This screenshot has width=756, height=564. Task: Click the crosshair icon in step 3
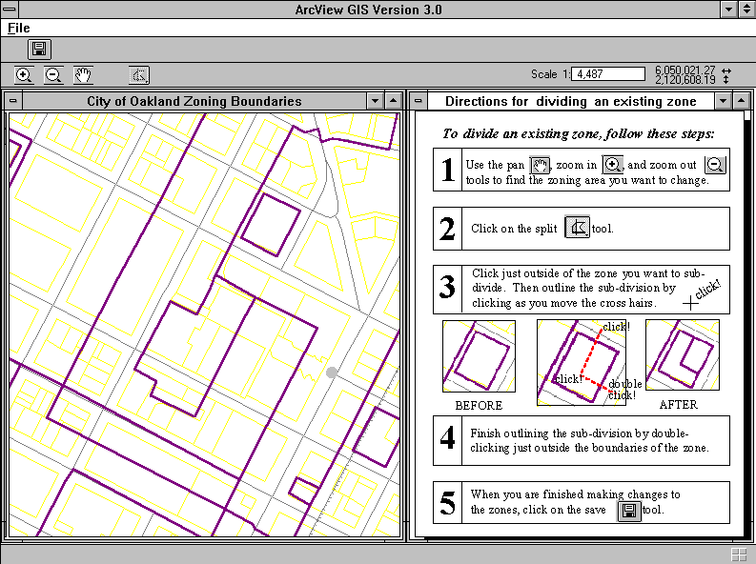pyautogui.click(x=690, y=303)
